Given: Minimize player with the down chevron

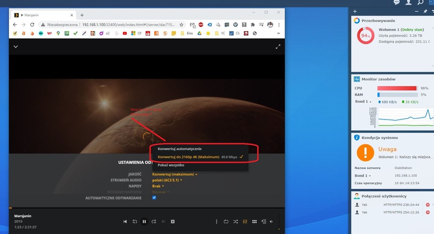Looking at the screenshot, I should point(16,46).
